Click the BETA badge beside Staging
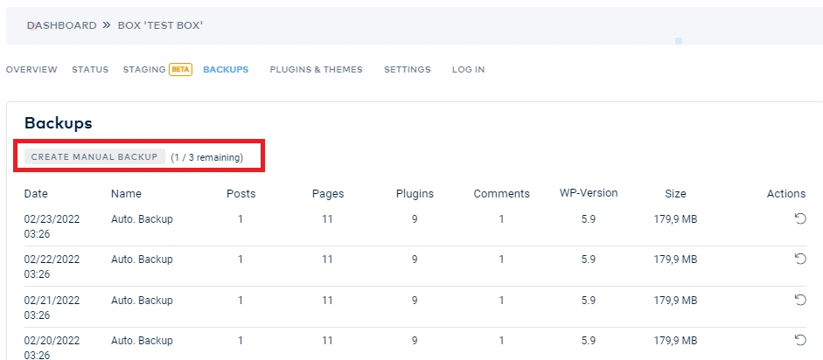823x360 pixels. click(180, 70)
